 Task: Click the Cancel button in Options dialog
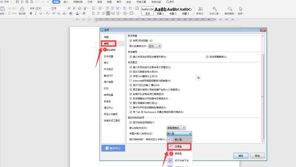point(257,156)
